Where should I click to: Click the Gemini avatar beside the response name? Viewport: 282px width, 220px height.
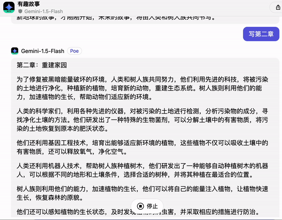tap(15, 51)
